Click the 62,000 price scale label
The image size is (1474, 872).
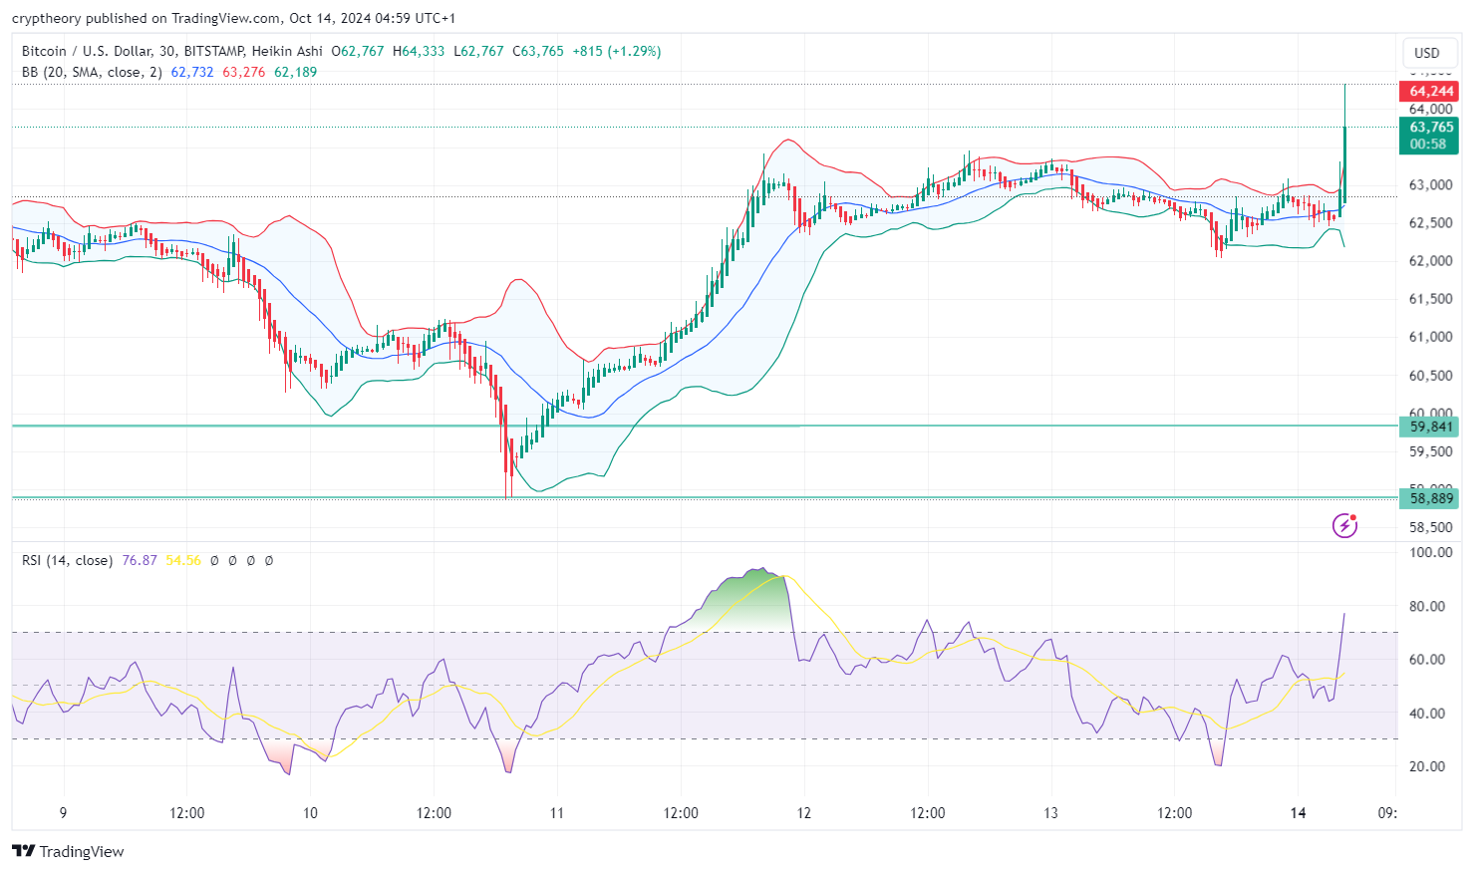click(x=1430, y=261)
